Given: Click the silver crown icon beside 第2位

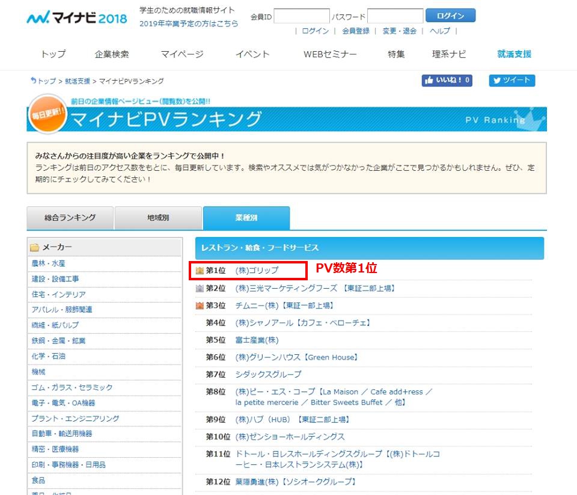Looking at the screenshot, I should coord(200,288).
